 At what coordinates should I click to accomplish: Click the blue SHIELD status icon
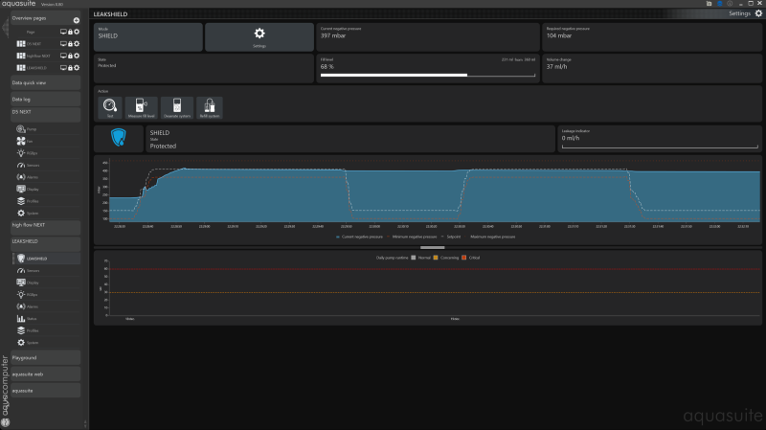click(x=118, y=138)
